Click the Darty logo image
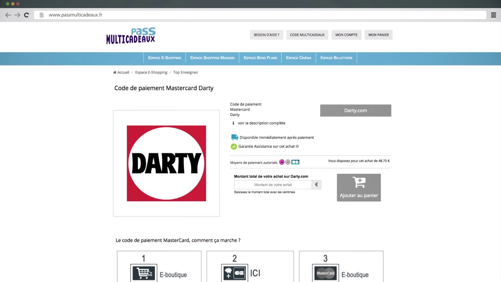This screenshot has width=501, height=282. tap(166, 163)
